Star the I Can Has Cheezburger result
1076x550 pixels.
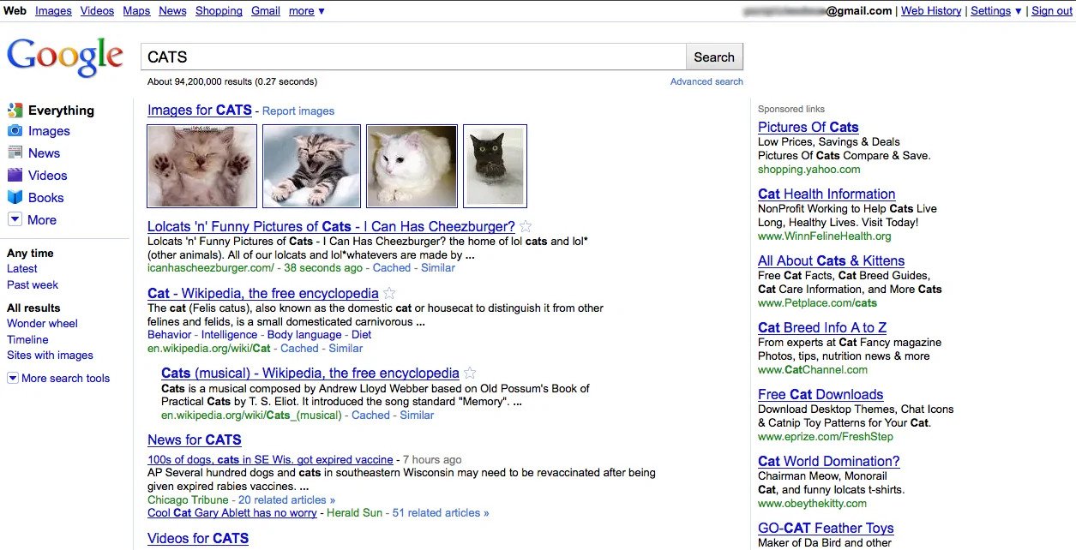526,227
